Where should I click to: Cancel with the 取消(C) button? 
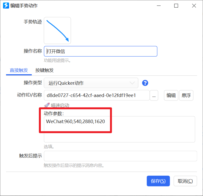point(185,181)
